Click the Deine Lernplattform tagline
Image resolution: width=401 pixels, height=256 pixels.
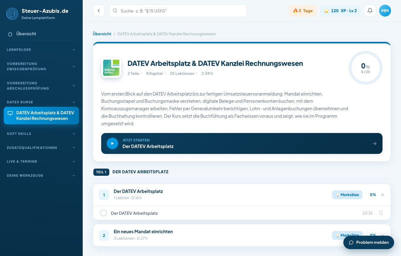[x=38, y=18]
